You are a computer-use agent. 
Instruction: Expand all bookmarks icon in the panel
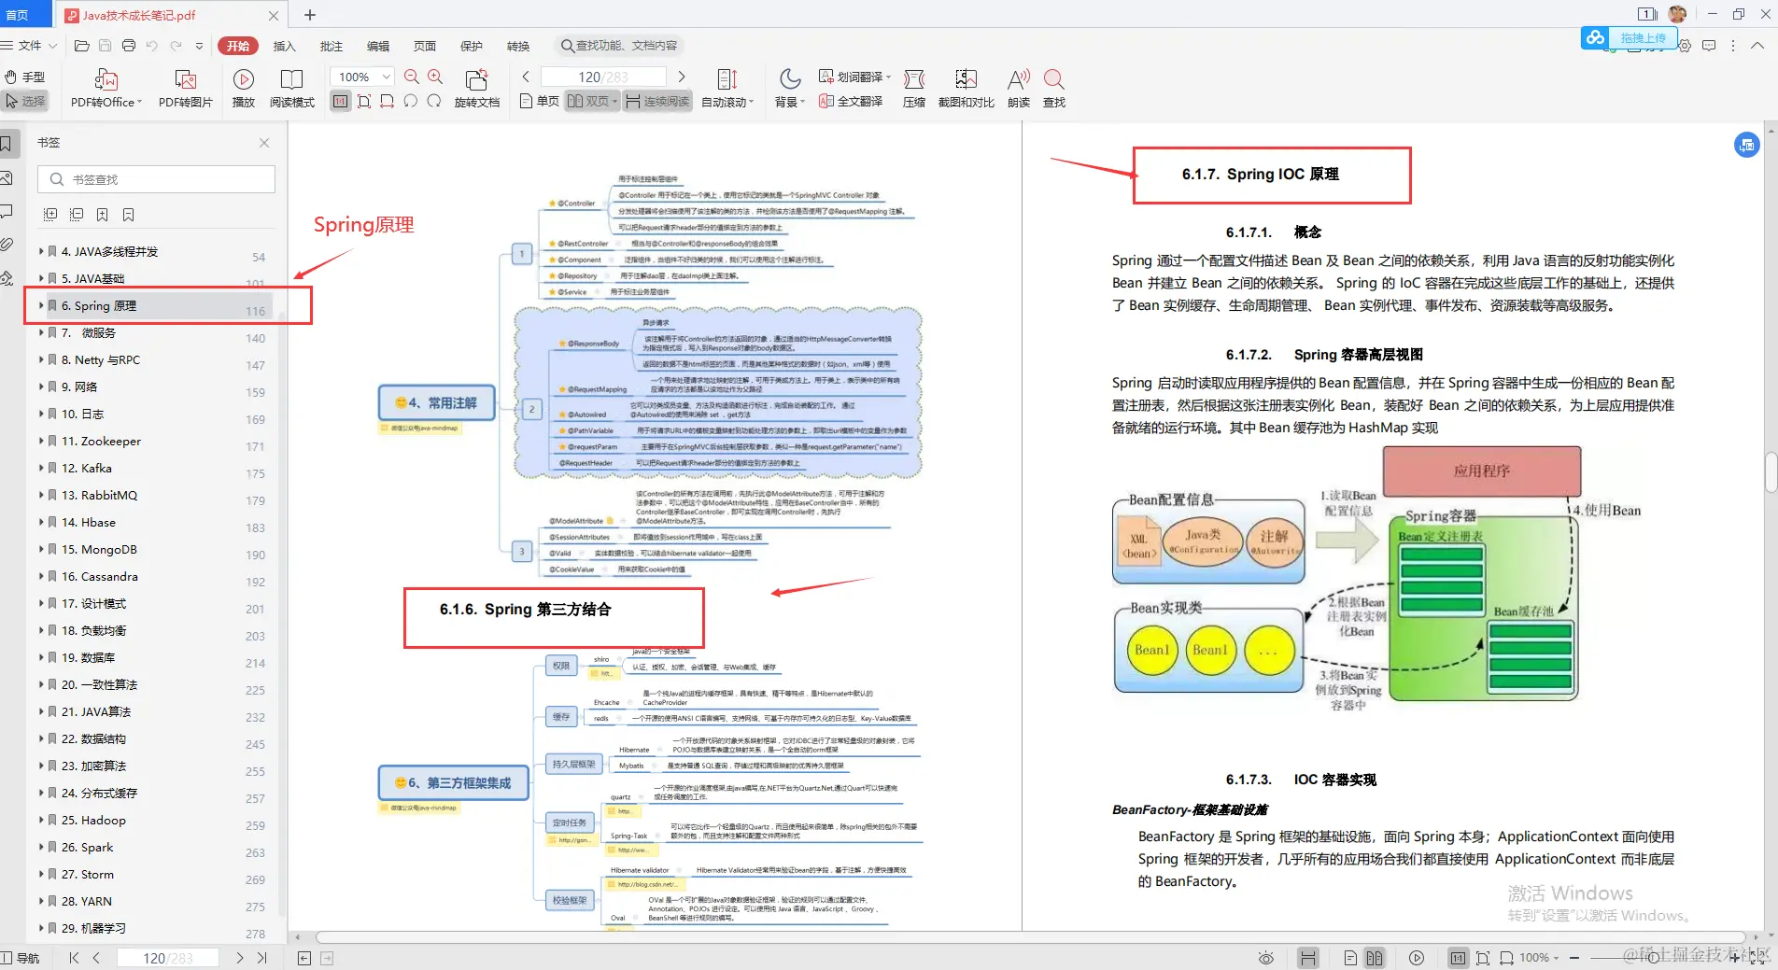pyautogui.click(x=50, y=215)
